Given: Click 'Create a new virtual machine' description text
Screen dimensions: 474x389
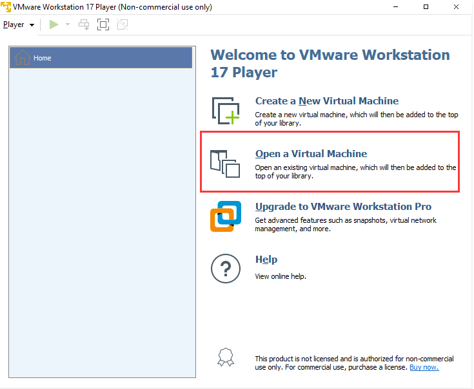Looking at the screenshot, I should click(x=357, y=119).
